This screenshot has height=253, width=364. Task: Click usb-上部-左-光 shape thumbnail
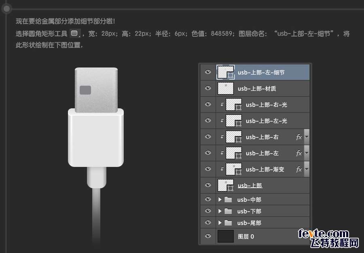pos(234,120)
